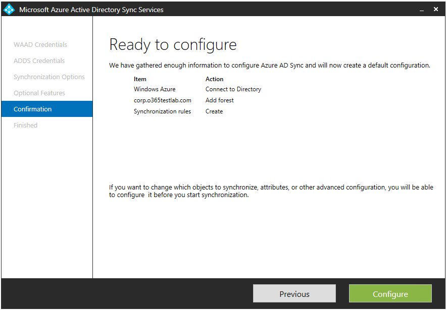Click the 'Add forest' action text
The width and height of the screenshot is (446, 310).
tap(220, 100)
